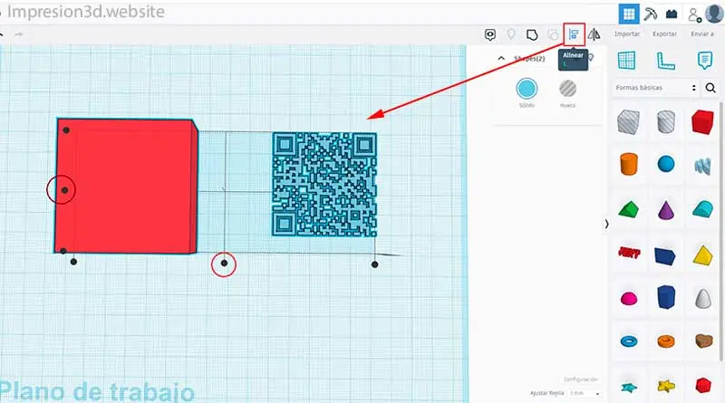Open the user avatar profile menu
The height and width of the screenshot is (403, 725).
(714, 14)
